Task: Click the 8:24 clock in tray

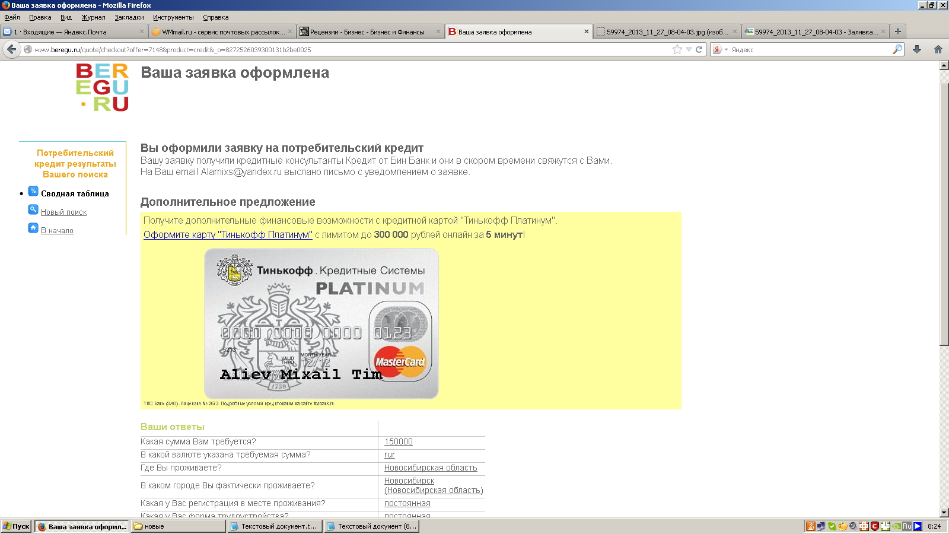Action: pos(934,526)
